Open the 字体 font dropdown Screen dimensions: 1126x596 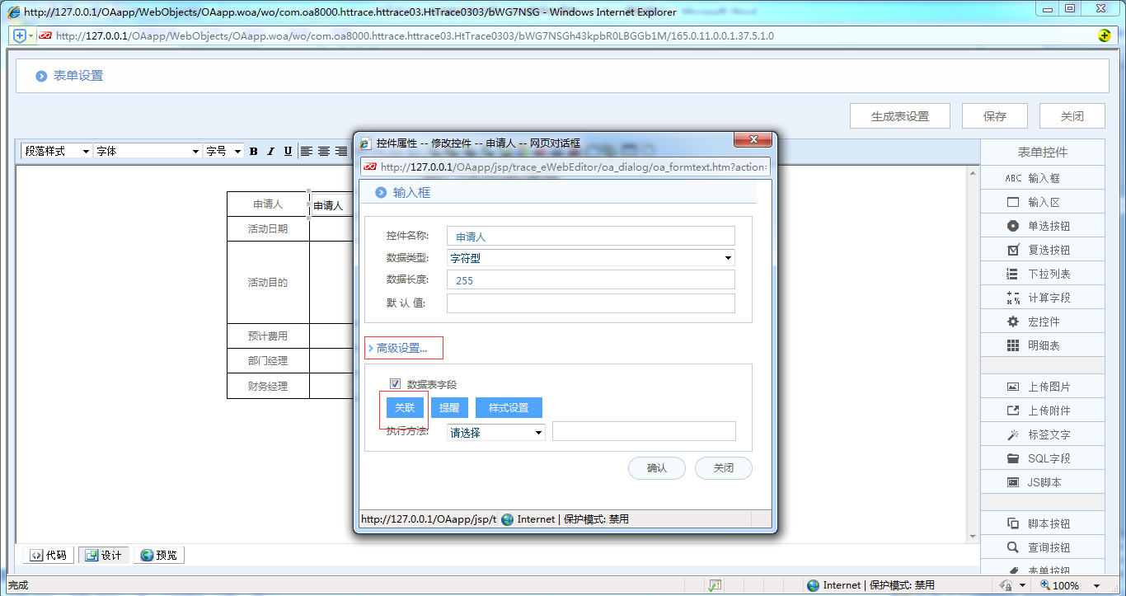(148, 151)
